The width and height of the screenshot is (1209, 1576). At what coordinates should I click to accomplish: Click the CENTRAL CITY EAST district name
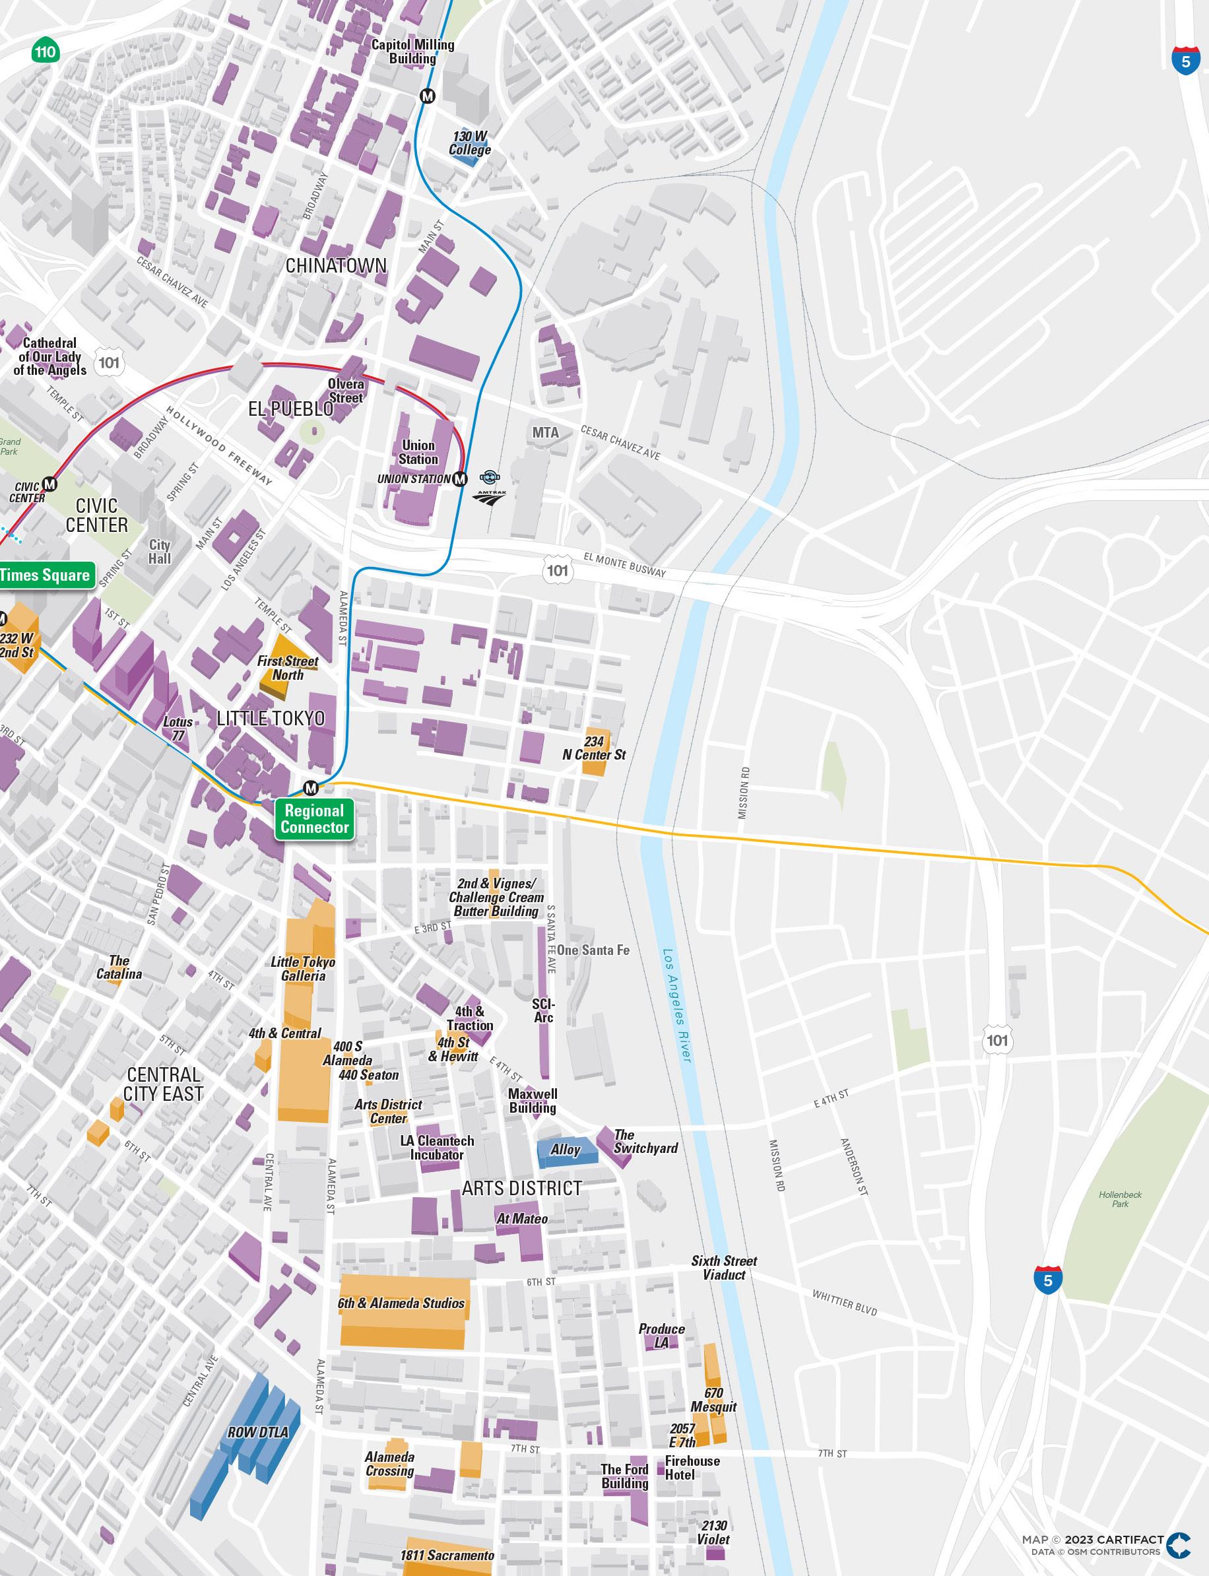click(164, 1084)
